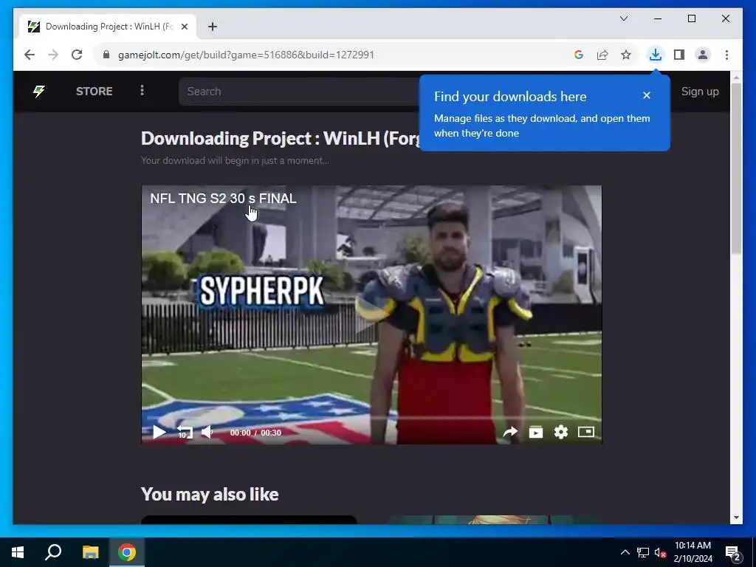756x567 pixels.
Task: Share this page via share icon
Action: (x=602, y=55)
